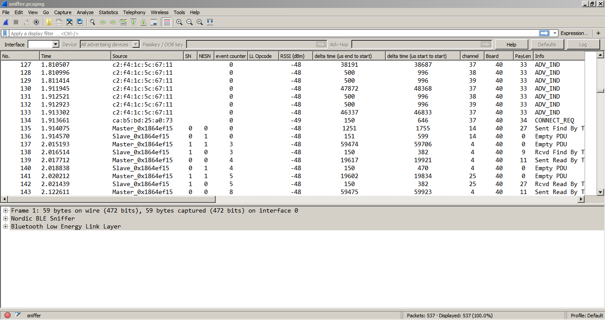This screenshot has width=605, height=320.
Task: Open the Tools menu
Action: click(179, 12)
